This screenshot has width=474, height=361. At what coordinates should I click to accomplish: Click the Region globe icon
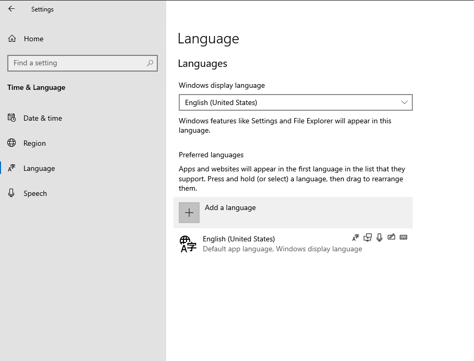(11, 143)
